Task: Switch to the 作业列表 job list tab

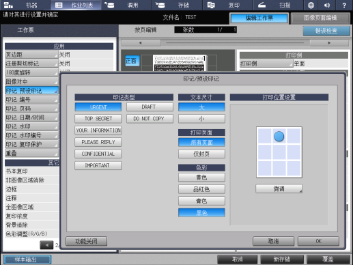Action: 76,5
